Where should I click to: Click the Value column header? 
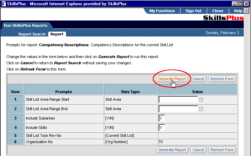pyautogui.click(x=198, y=89)
